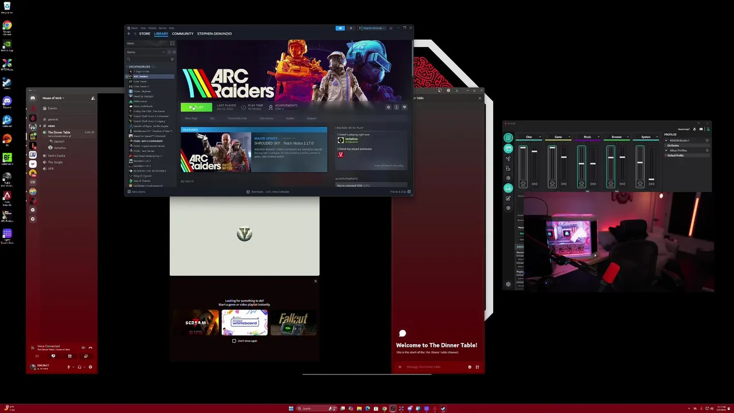734x413 pixels.
Task: Open the Game channel dropdown in BEACN
Action: click(x=569, y=137)
